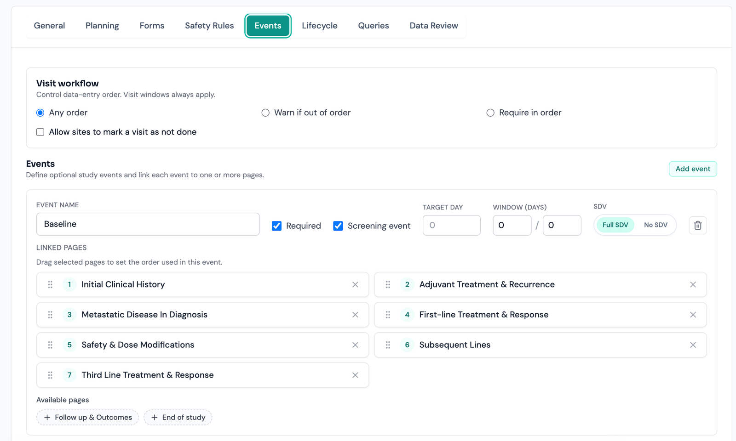The height and width of the screenshot is (441, 736).
Task: Select Warn if out of order option
Action: (265, 113)
